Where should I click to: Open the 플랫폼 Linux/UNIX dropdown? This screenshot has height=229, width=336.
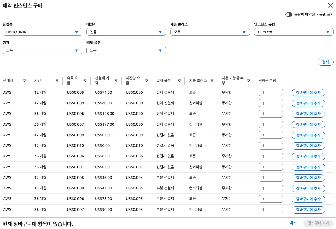click(x=42, y=32)
